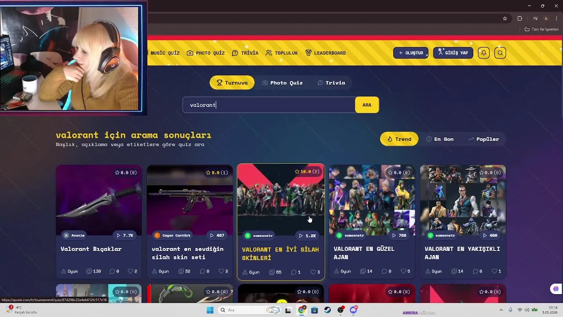The image size is (563, 317).
Task: Open author Anonim on Valorant Bıçaklar card
Action: click(74, 236)
